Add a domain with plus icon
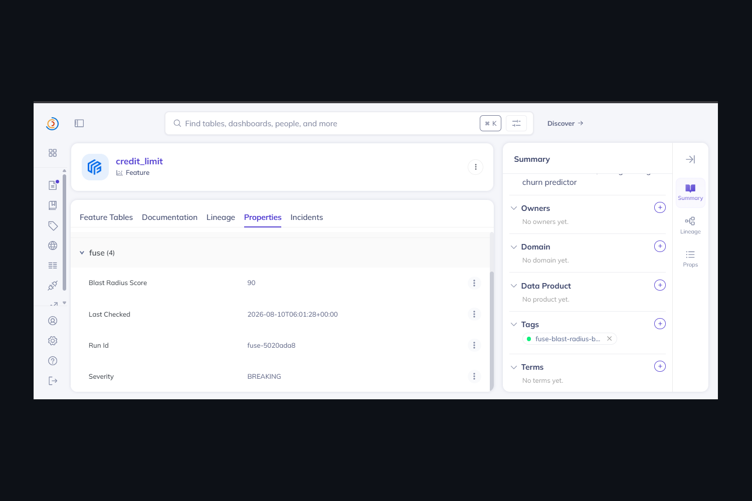The height and width of the screenshot is (501, 752). tap(660, 246)
